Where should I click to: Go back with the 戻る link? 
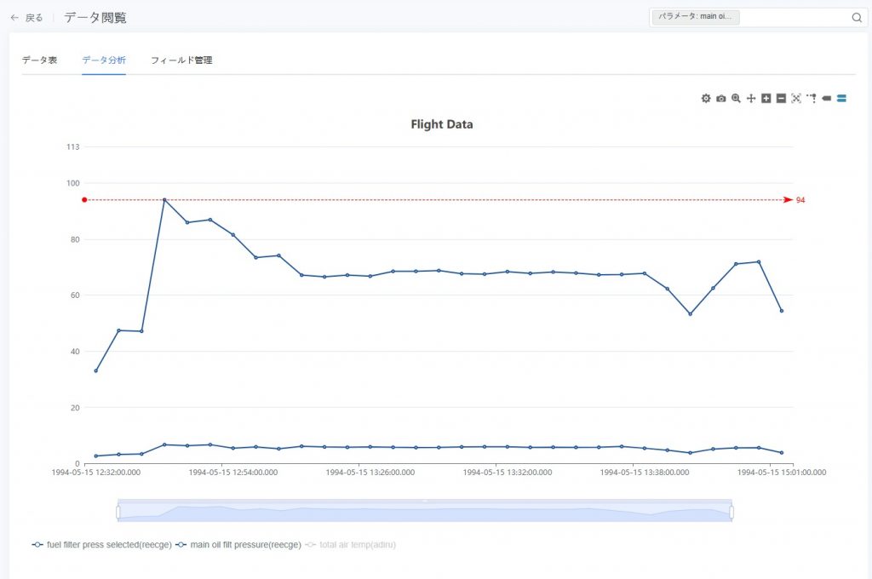pyautogui.click(x=26, y=18)
